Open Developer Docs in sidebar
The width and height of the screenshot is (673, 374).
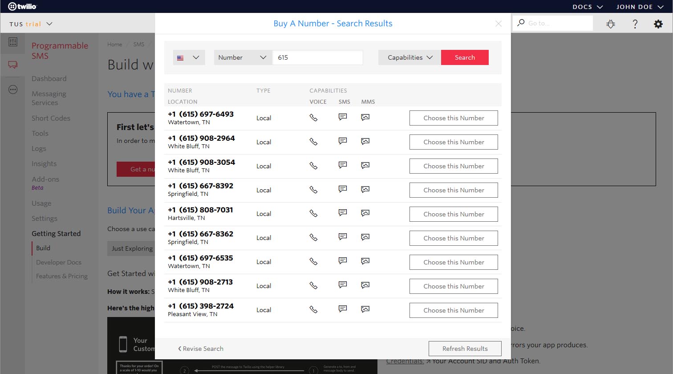[59, 262]
